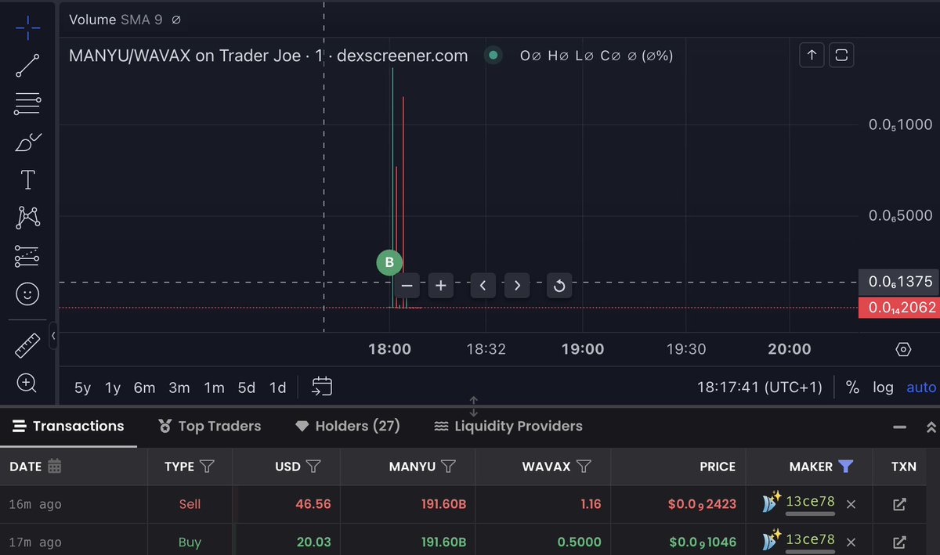Set chart range to 1y
The height and width of the screenshot is (555, 940).
[x=113, y=387]
